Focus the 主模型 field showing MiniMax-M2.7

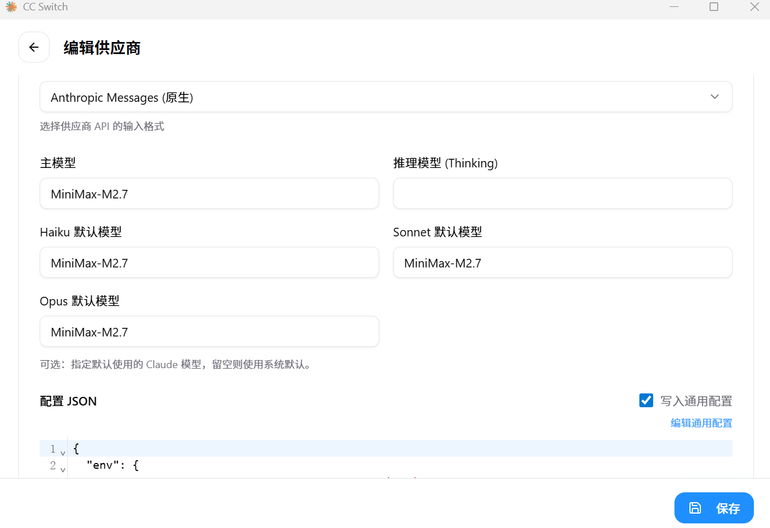[x=209, y=193]
